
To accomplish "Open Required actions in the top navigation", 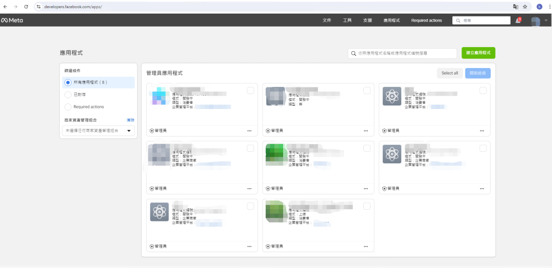I will tap(426, 20).
